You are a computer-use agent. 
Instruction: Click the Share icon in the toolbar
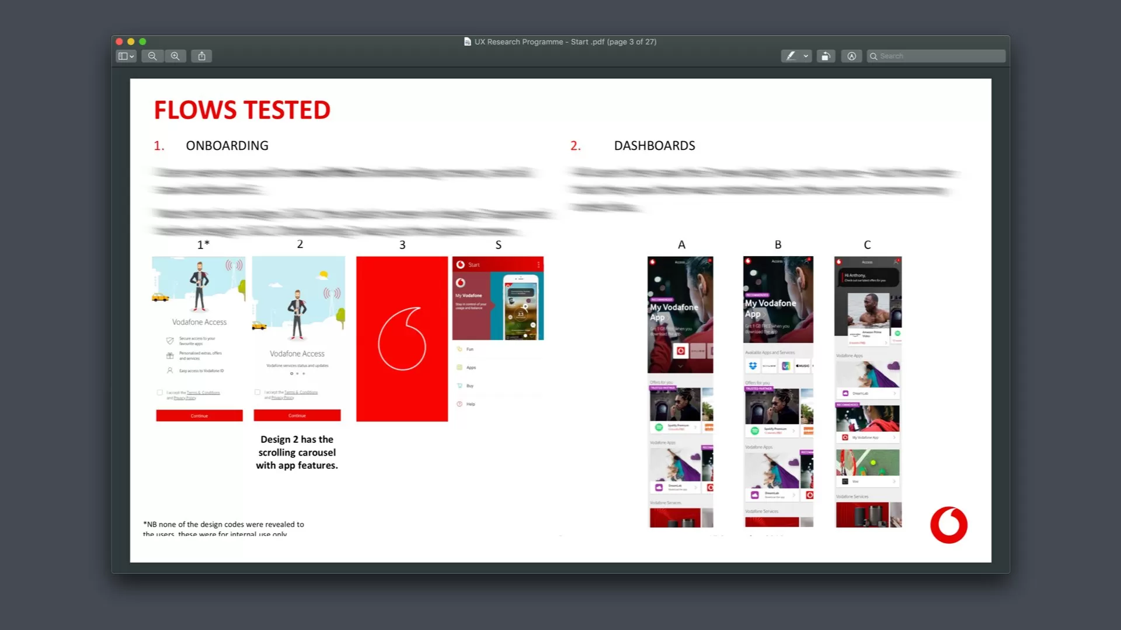pos(201,56)
